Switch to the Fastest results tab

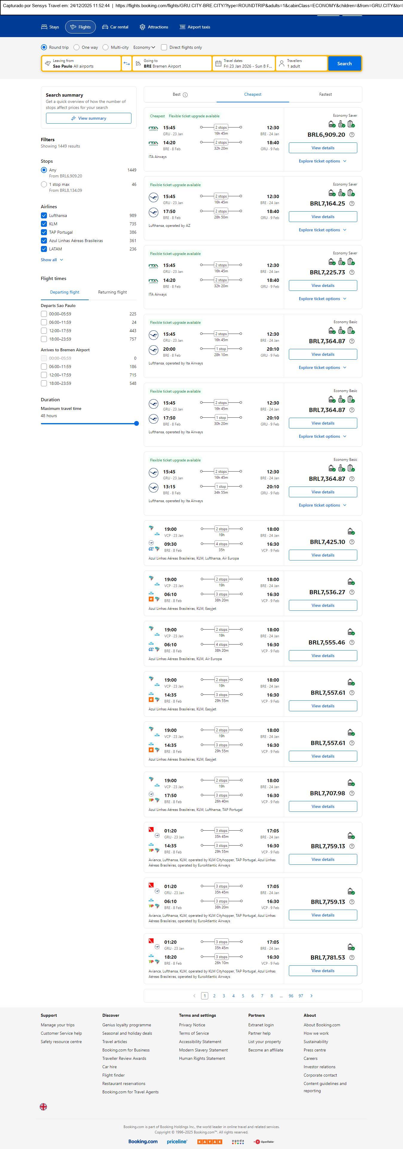coord(325,95)
